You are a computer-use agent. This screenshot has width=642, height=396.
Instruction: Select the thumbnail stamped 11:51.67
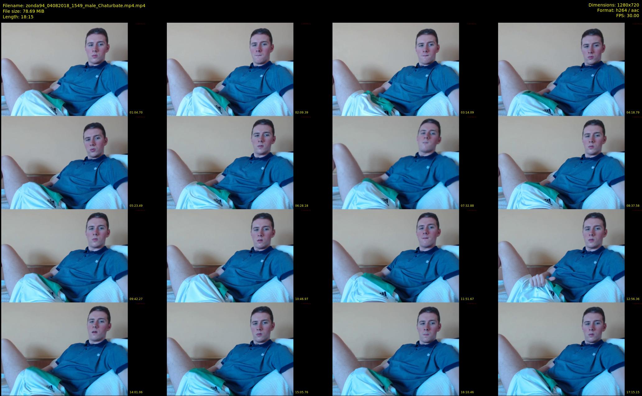point(396,256)
